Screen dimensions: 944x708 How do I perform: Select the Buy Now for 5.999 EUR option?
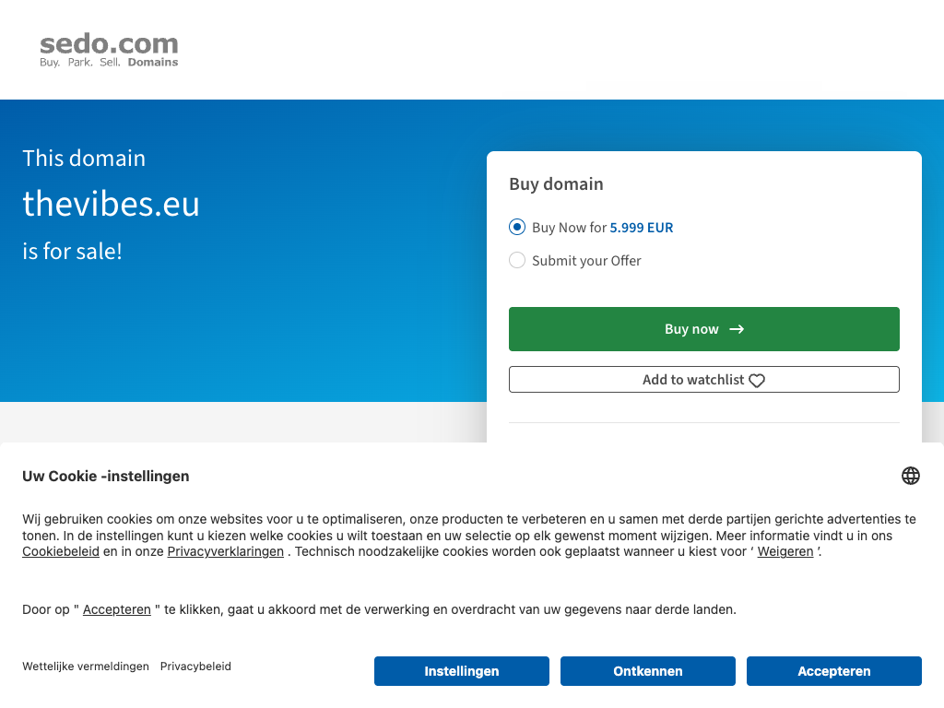517,227
